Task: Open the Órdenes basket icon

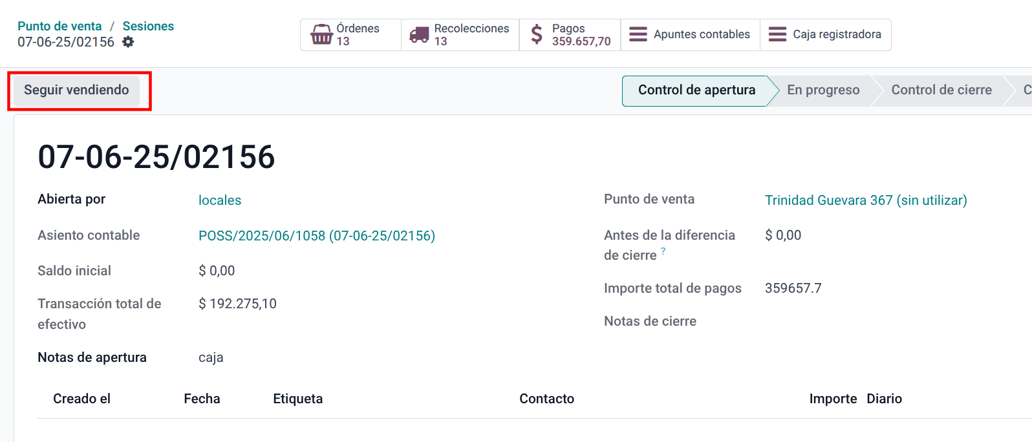Action: [321, 34]
